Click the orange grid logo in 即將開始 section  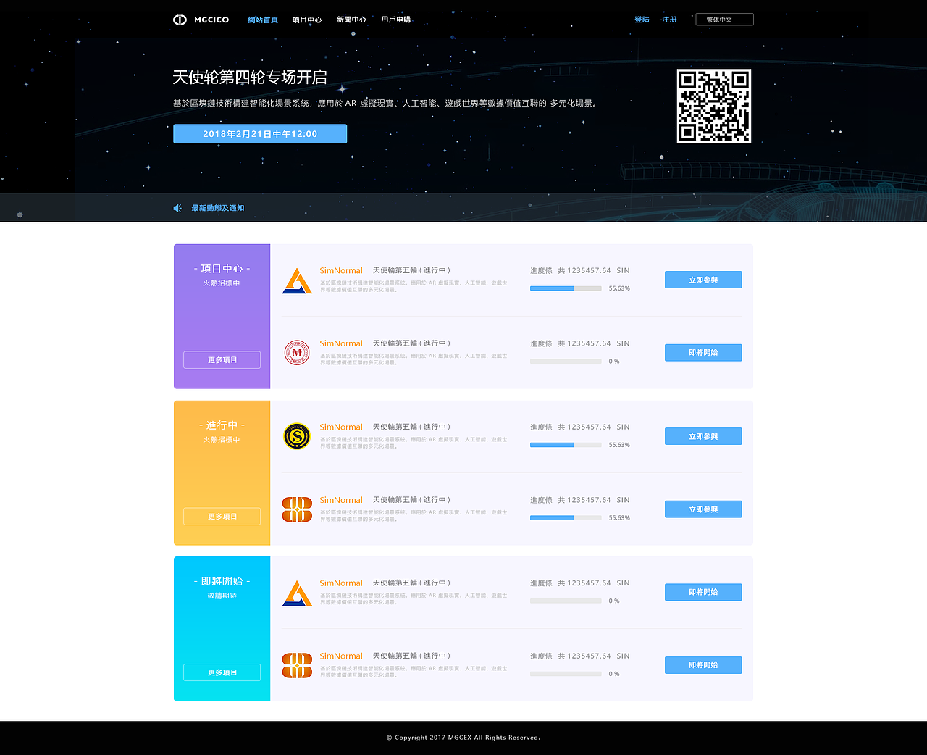(297, 665)
